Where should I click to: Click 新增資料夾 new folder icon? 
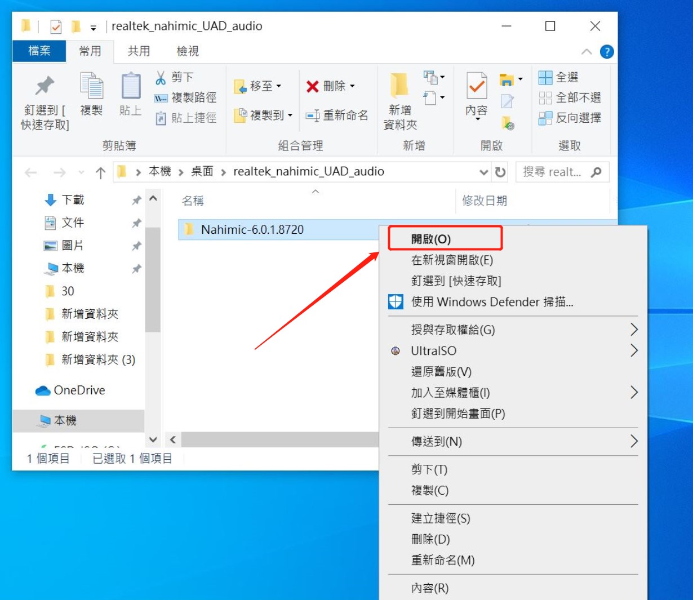[399, 87]
